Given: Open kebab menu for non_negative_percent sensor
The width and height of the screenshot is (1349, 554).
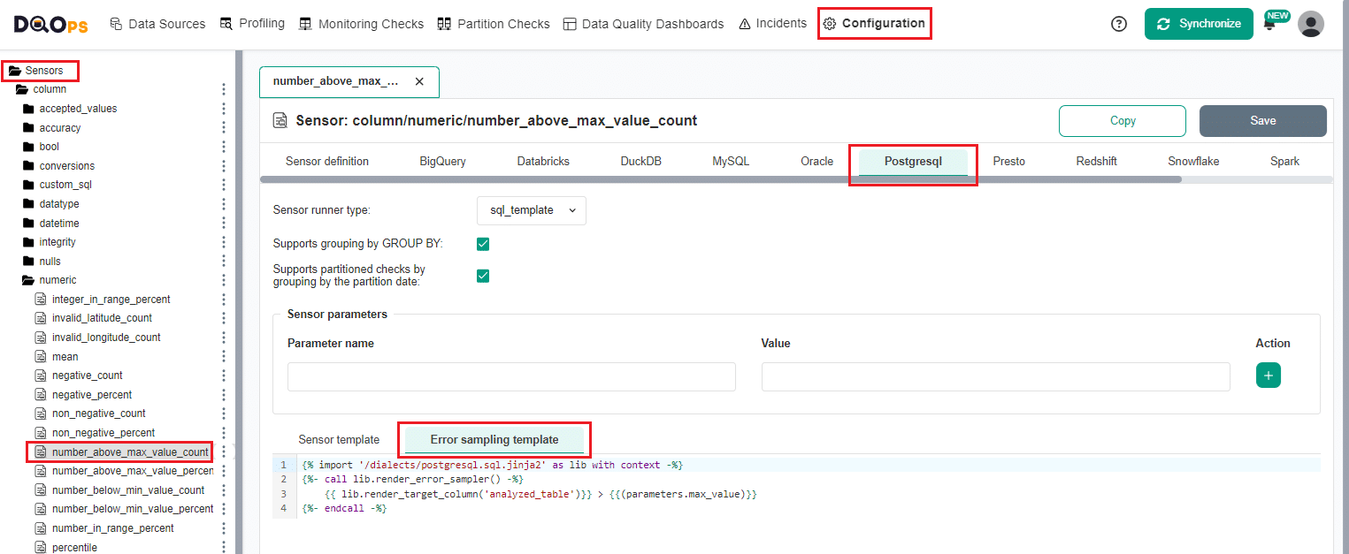Looking at the screenshot, I should 224,433.
